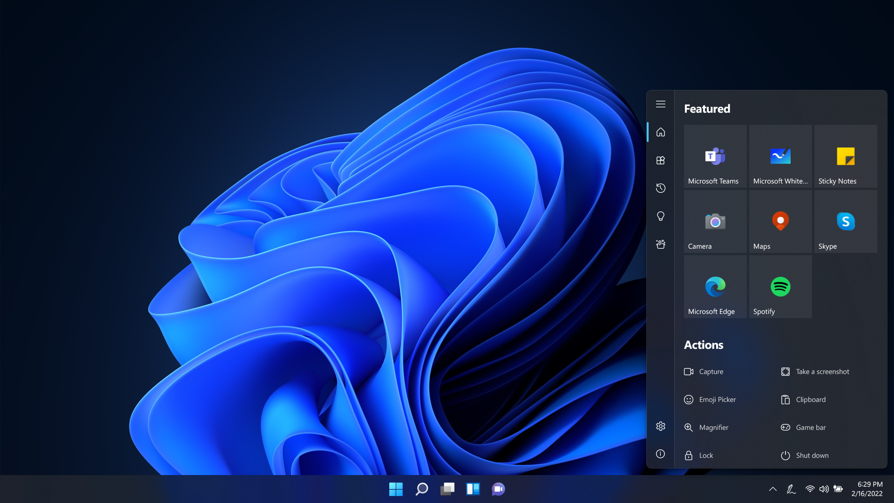Launch the Camera app tile

click(x=715, y=222)
